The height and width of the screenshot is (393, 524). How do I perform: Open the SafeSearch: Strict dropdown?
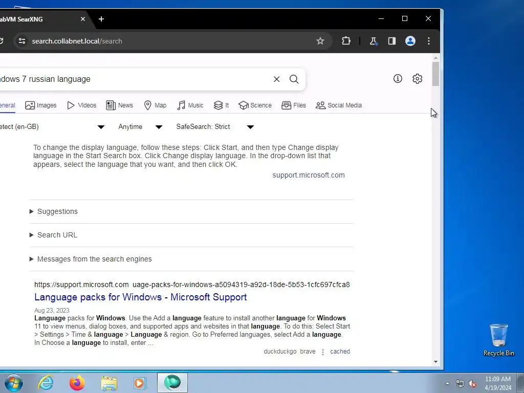coord(215,127)
